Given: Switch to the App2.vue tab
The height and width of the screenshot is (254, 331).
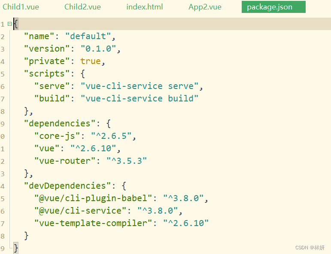Looking at the screenshot, I should tap(205, 7).
